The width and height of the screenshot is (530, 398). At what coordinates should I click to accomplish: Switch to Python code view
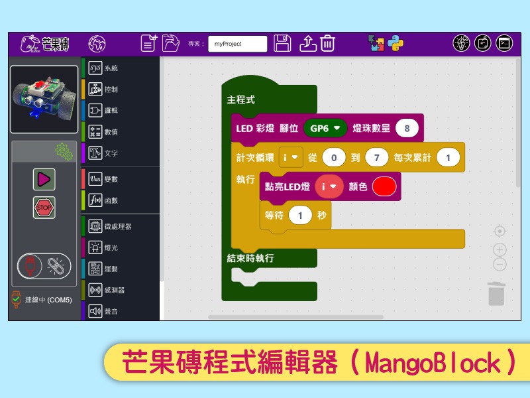coord(396,44)
